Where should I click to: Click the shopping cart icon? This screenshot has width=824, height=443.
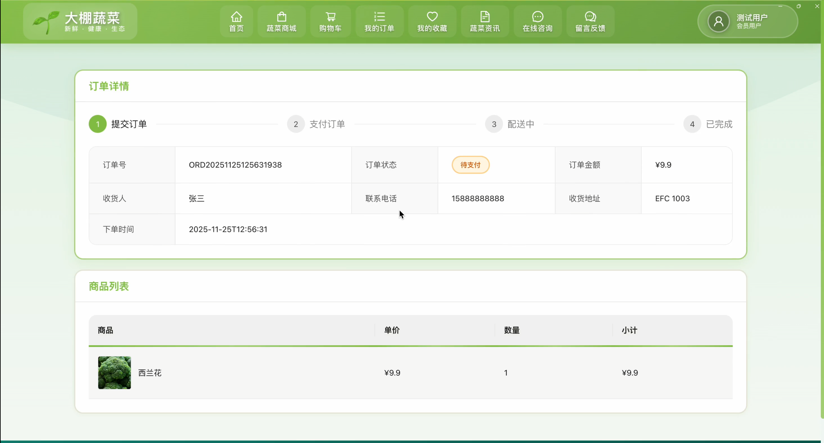point(330,17)
